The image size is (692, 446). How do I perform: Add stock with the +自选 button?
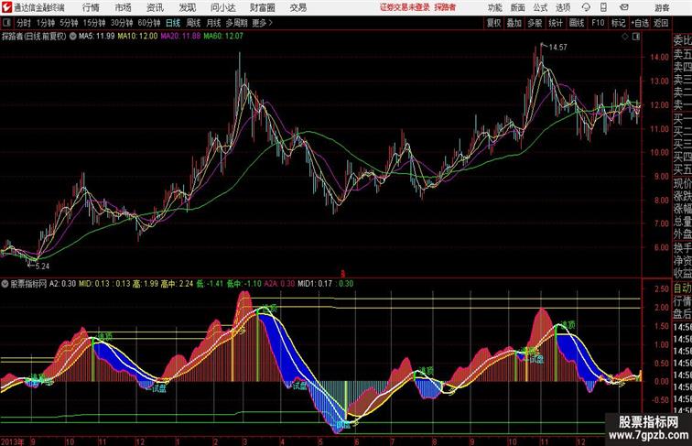[640, 23]
